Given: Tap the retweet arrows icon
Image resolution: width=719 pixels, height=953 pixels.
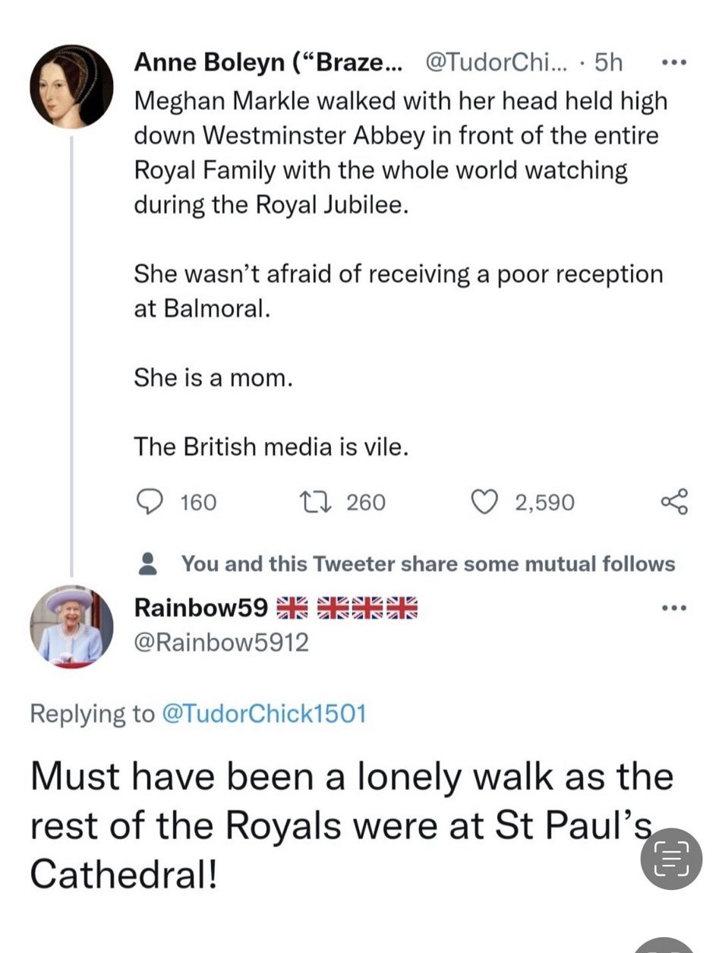Looking at the screenshot, I should 312,502.
